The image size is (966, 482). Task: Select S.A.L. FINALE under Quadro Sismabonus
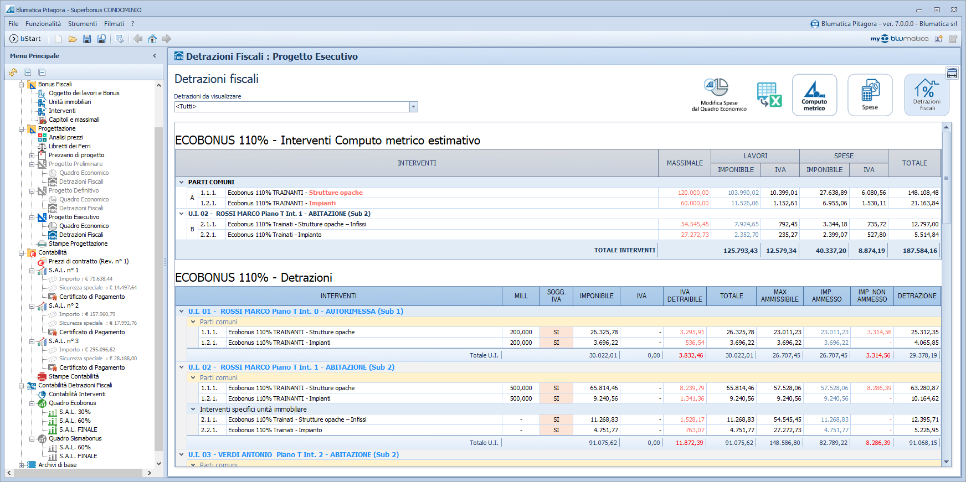click(78, 456)
